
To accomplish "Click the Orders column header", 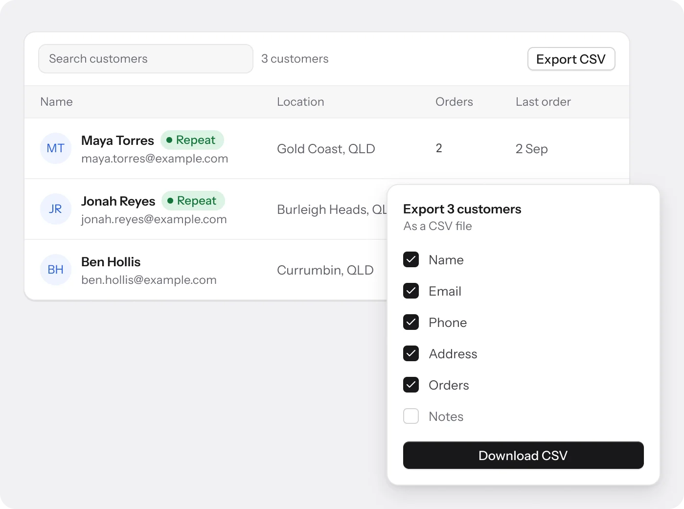I will click(x=454, y=102).
